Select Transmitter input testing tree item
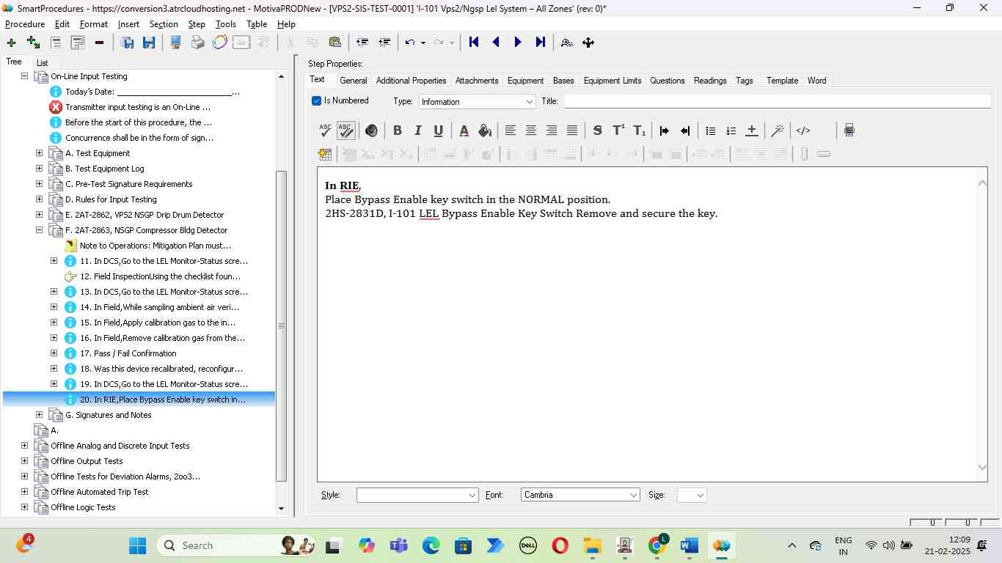The image size is (1002, 563). [138, 107]
